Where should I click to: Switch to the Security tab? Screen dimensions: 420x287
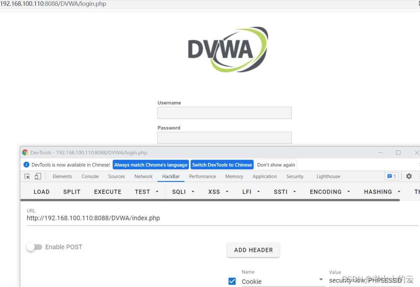(x=295, y=176)
